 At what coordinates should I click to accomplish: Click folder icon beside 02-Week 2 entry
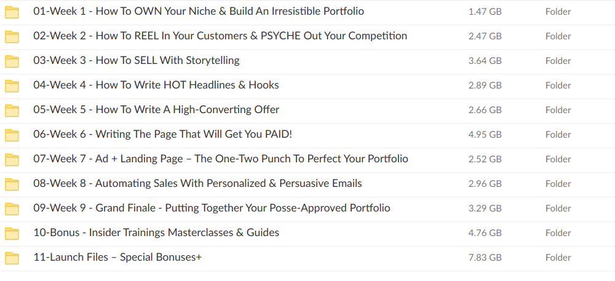click(x=12, y=36)
